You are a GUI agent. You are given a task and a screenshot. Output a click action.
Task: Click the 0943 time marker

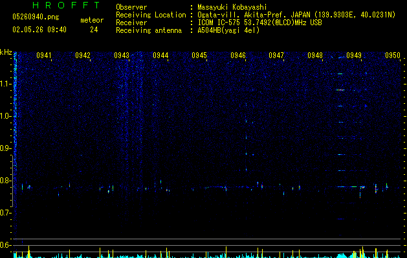click(122, 55)
